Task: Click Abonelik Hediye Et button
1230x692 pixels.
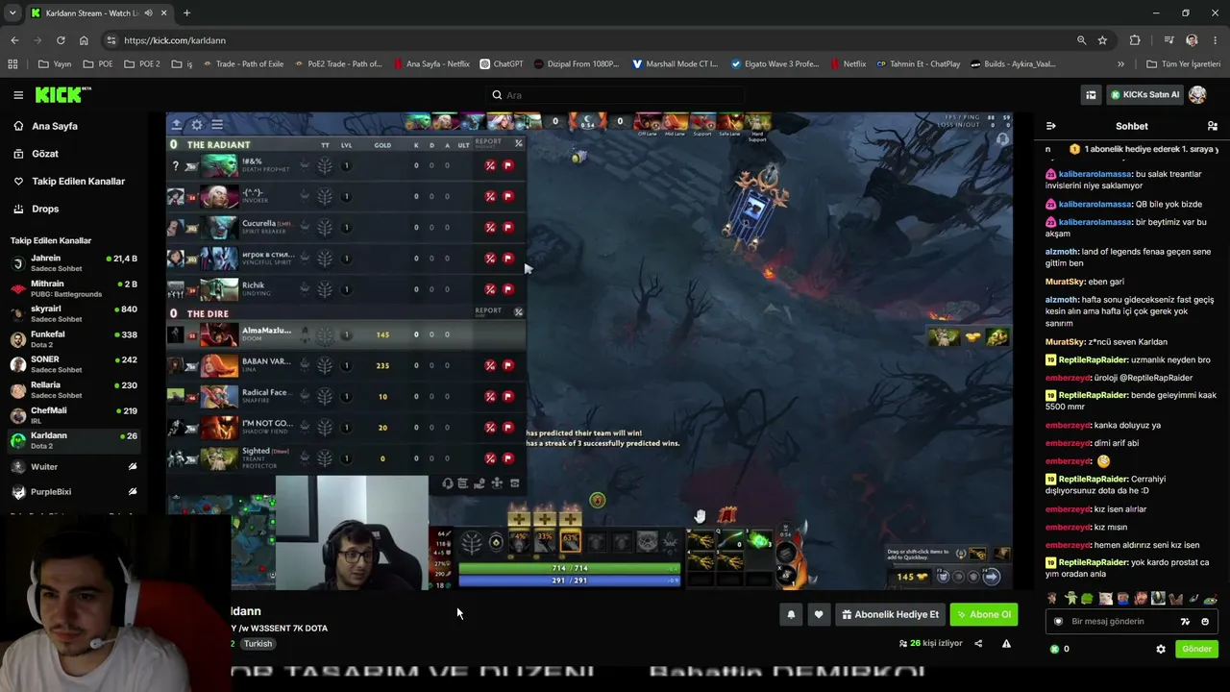Action: click(890, 614)
